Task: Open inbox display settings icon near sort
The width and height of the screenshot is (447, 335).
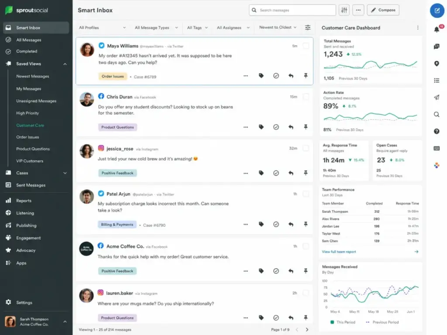Action: tap(308, 27)
